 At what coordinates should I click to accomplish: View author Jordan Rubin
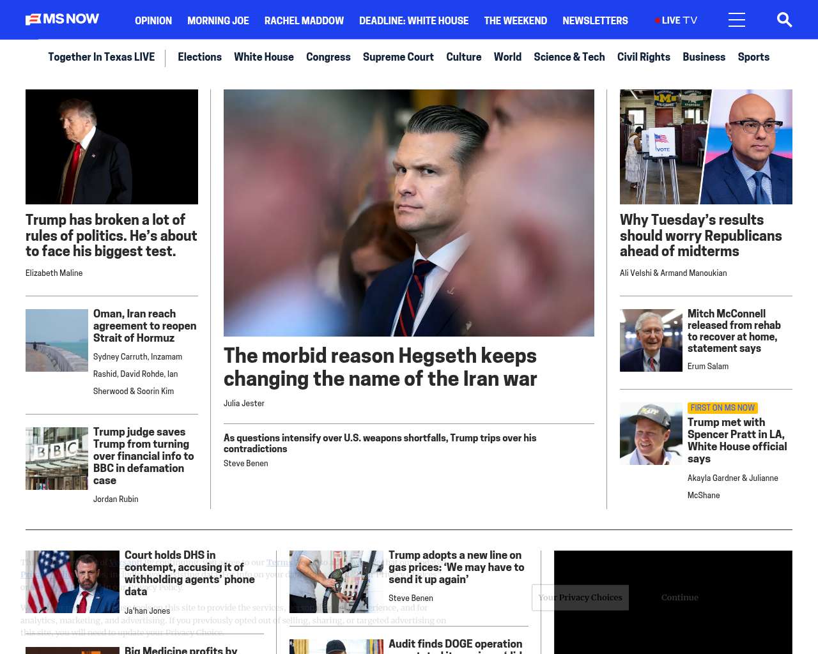click(x=116, y=499)
